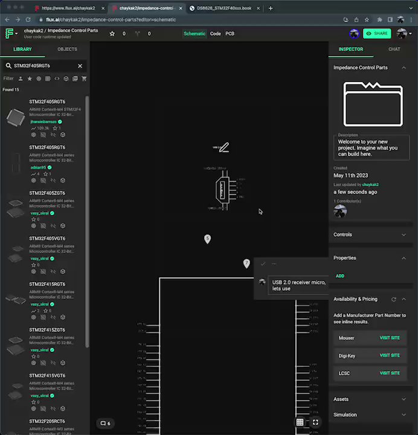Click comment pin number 7 on canvas
Image resolution: width=418 pixels, height=435 pixels.
coord(246,263)
